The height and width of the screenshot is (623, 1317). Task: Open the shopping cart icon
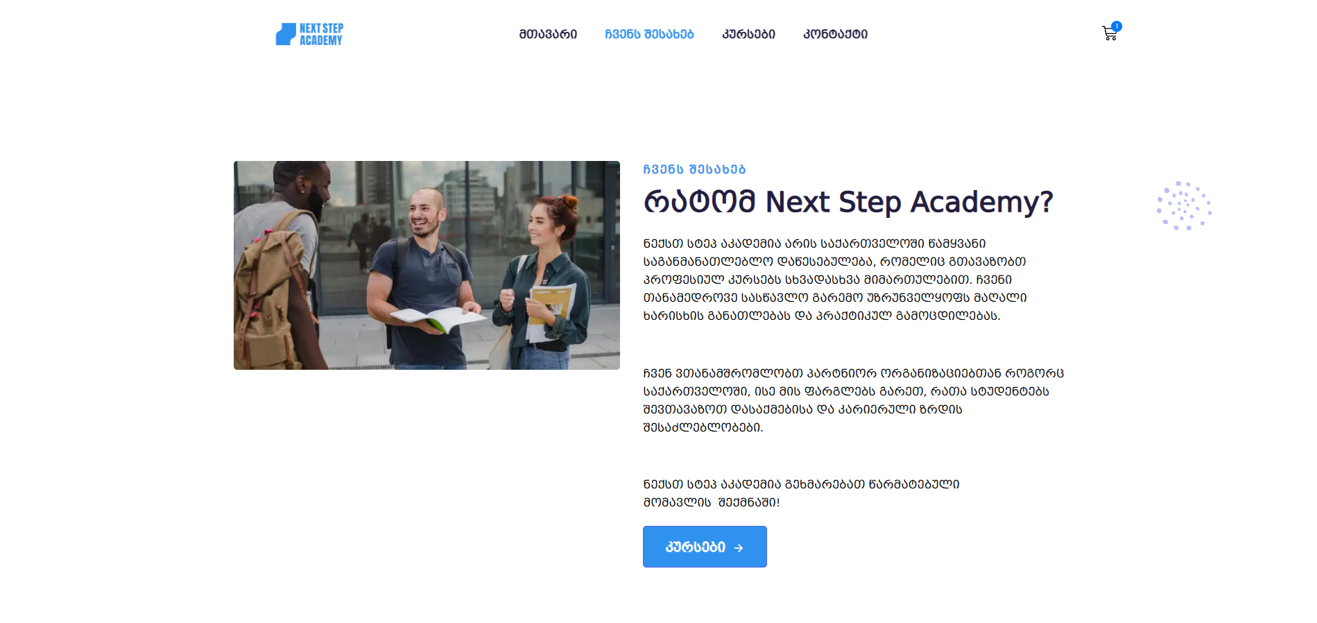click(1109, 34)
